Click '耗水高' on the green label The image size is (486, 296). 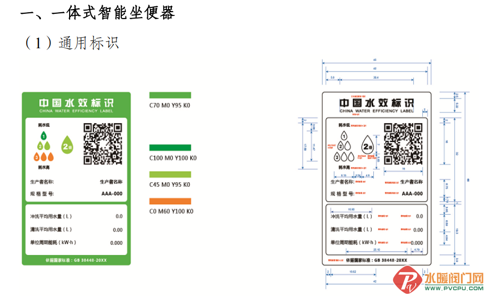pos(44,167)
